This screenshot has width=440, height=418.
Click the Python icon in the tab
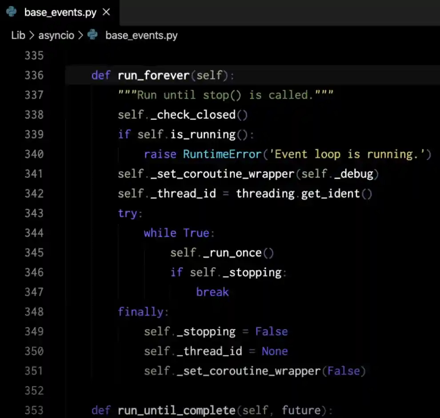pos(12,12)
